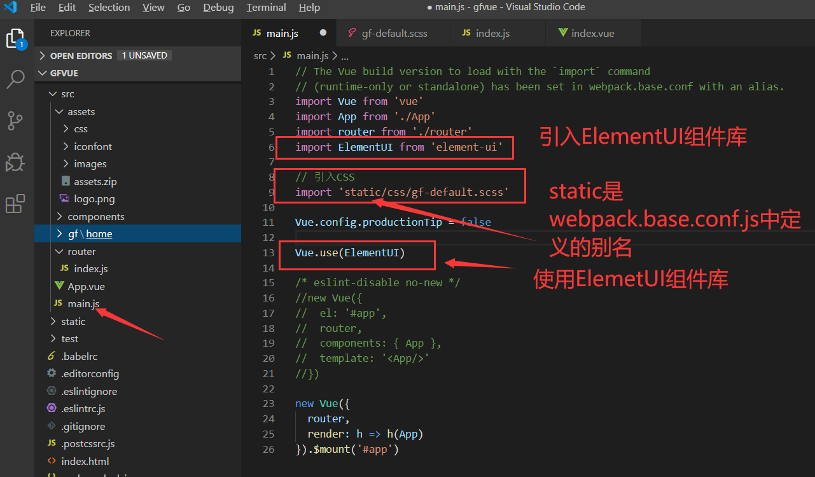Open the Explorer activity bar icon
815x477 pixels.
pos(15,39)
